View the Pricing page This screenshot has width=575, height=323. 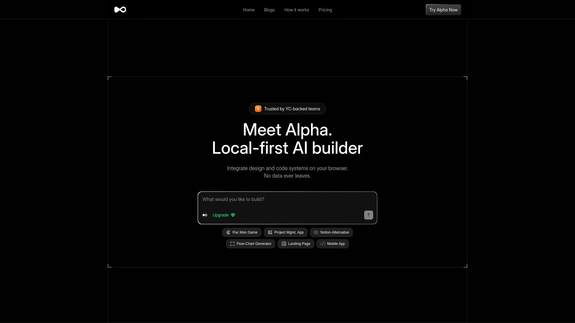click(325, 10)
